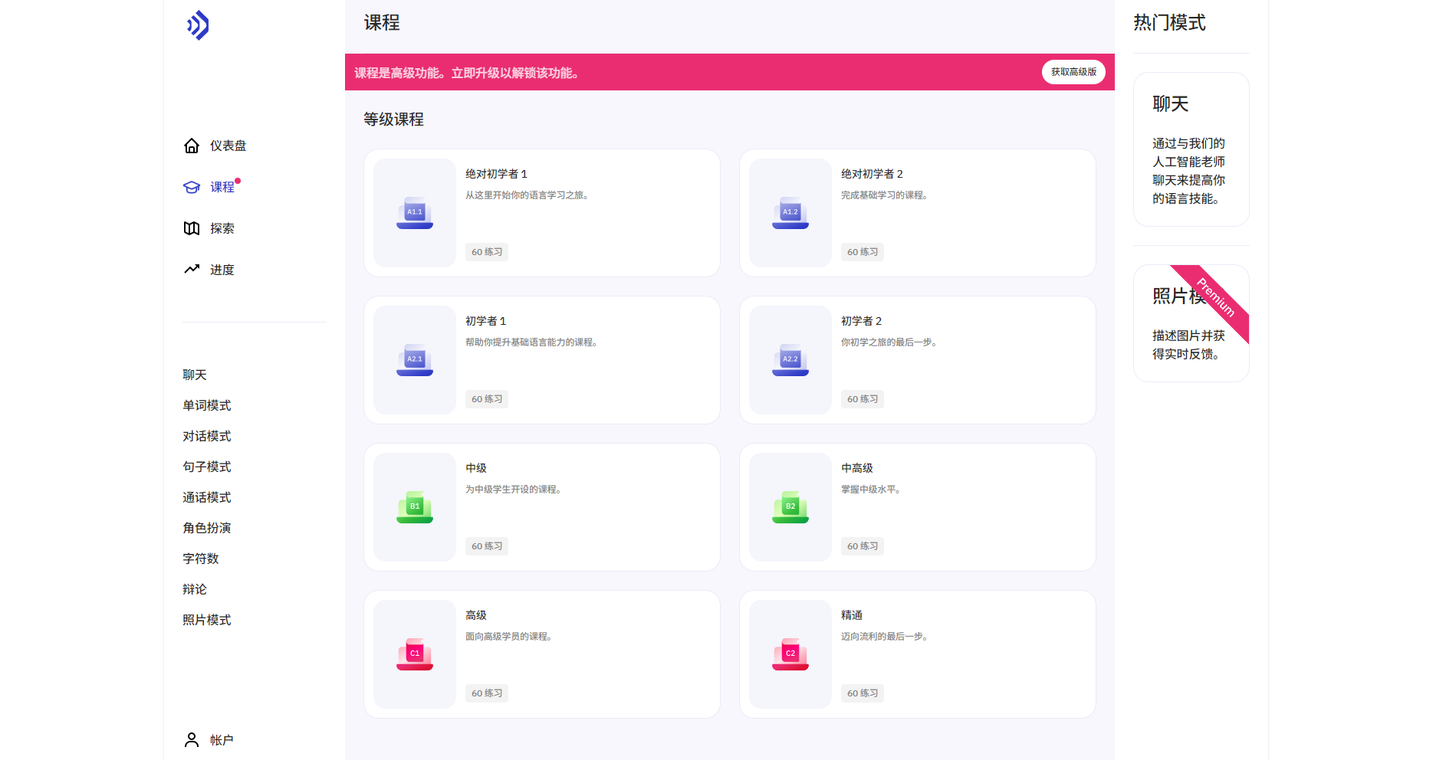The height and width of the screenshot is (760, 1433).
Task: Open the 绝对初学者 2 course card
Action: coord(917,213)
